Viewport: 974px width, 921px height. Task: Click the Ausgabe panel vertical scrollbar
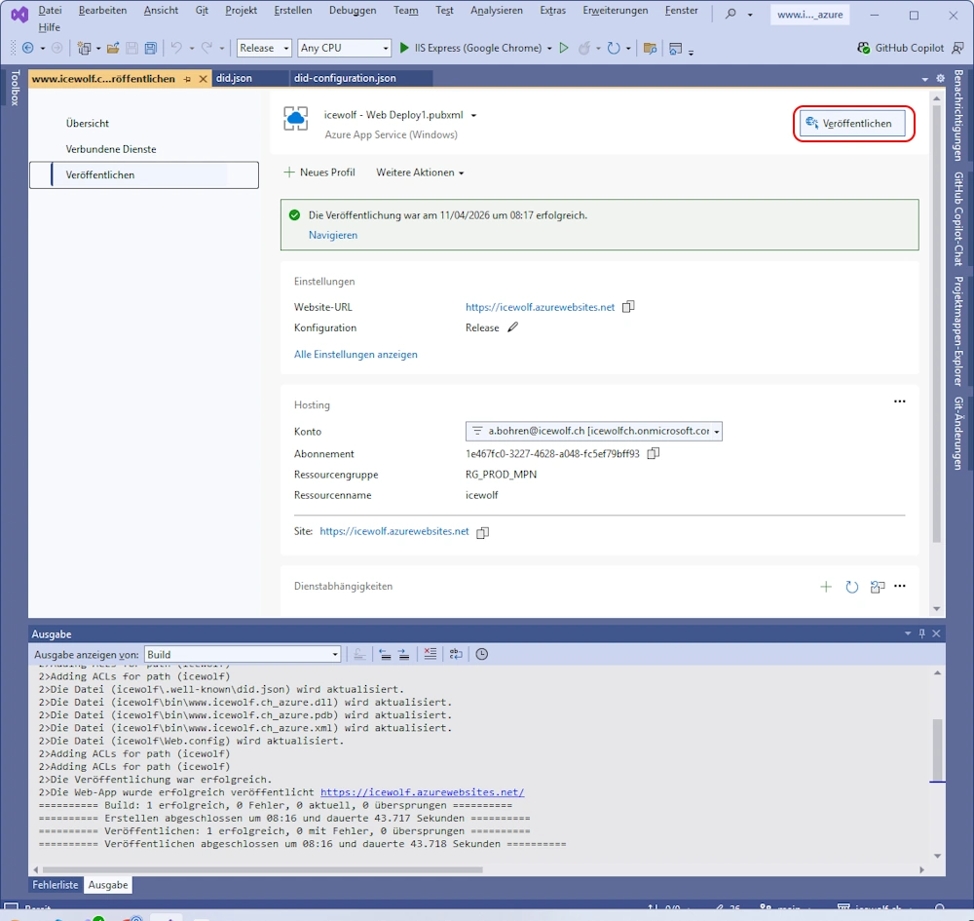point(937,750)
